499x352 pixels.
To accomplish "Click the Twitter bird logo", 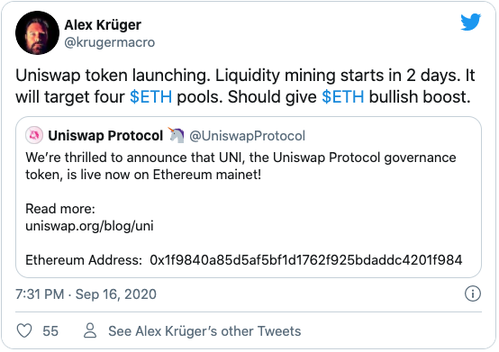I will click(x=471, y=22).
